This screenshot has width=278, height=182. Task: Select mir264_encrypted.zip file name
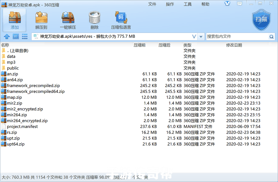(27, 121)
